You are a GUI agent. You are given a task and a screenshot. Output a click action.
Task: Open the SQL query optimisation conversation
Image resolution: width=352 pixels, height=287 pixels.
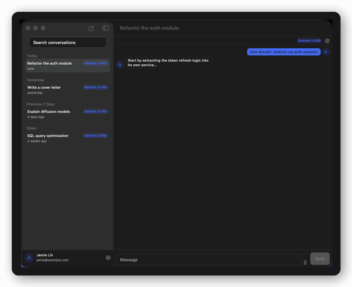pos(68,138)
